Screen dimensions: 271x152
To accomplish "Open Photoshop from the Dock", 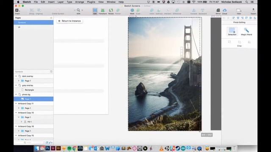I will tap(47, 148).
